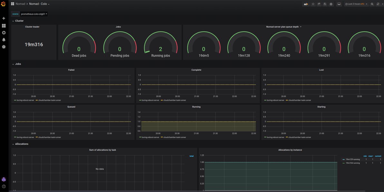Open the Lost panel title menu
The image size is (384, 192).
[x=321, y=70]
